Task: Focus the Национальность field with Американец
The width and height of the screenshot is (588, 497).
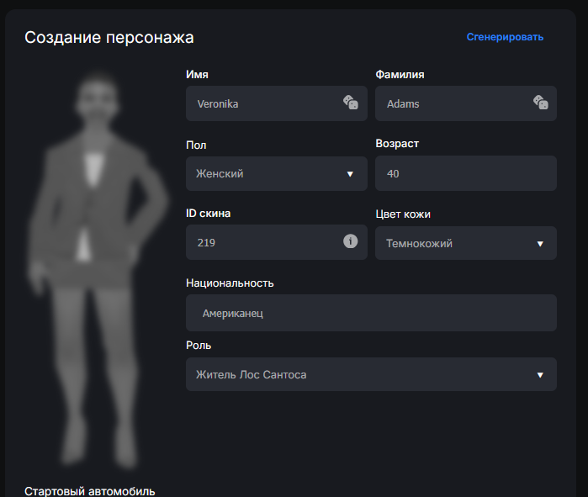Action: pyautogui.click(x=371, y=313)
